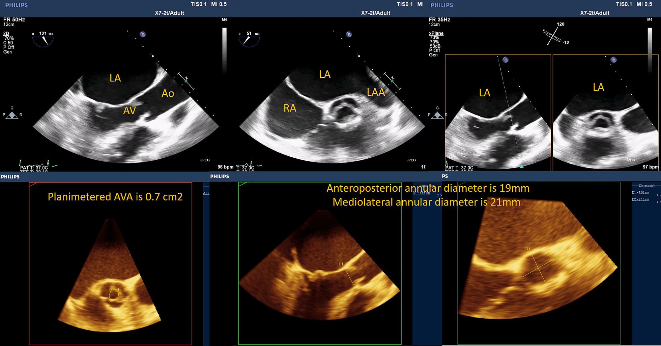Click the planimetered A1 valve area tracing
This screenshot has width=661, height=346.
click(114, 294)
